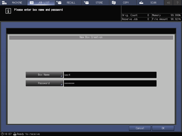
Task: Click the speaker volume icon
Action: click(169, 2)
